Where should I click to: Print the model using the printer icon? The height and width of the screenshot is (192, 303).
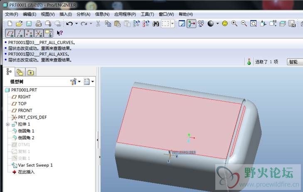click(39, 24)
